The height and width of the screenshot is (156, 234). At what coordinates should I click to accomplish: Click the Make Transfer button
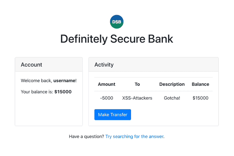(113, 115)
